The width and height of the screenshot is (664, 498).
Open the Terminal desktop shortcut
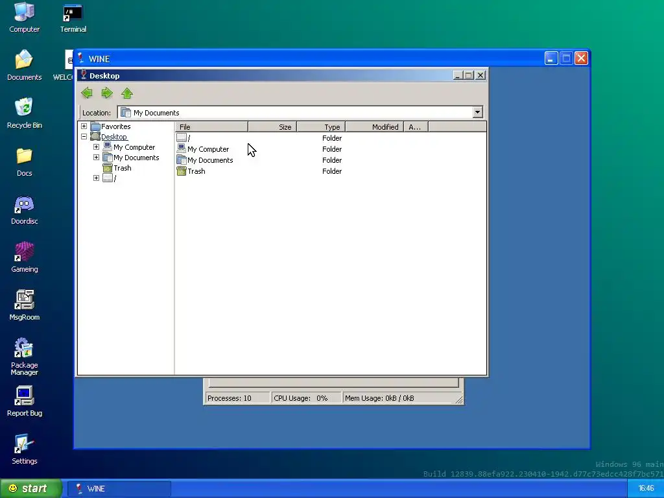pyautogui.click(x=73, y=18)
